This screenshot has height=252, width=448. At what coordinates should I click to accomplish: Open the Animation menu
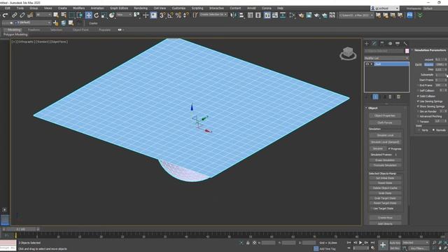(x=97, y=8)
